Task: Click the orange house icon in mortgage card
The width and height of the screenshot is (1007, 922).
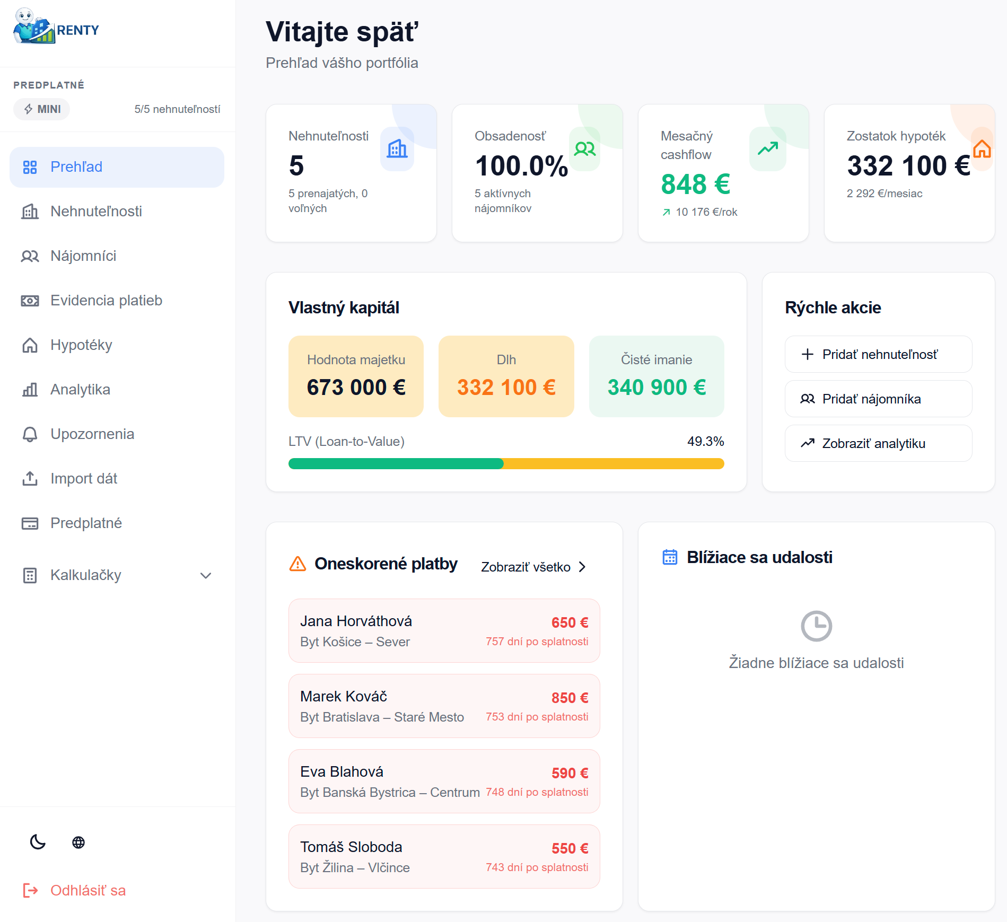Action: pyautogui.click(x=982, y=149)
